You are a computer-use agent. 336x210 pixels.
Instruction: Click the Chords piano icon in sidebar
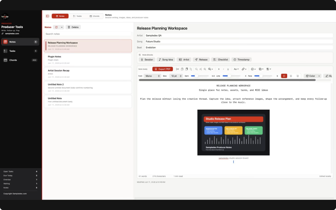click(5, 60)
